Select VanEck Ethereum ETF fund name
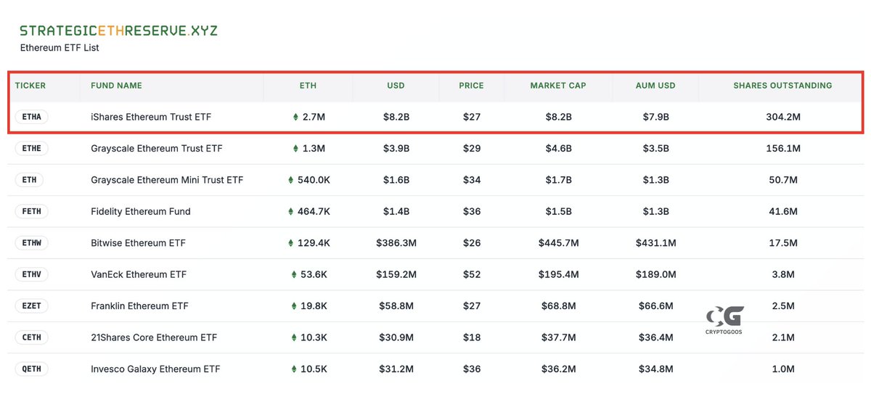This screenshot has height=394, width=871. 139,274
